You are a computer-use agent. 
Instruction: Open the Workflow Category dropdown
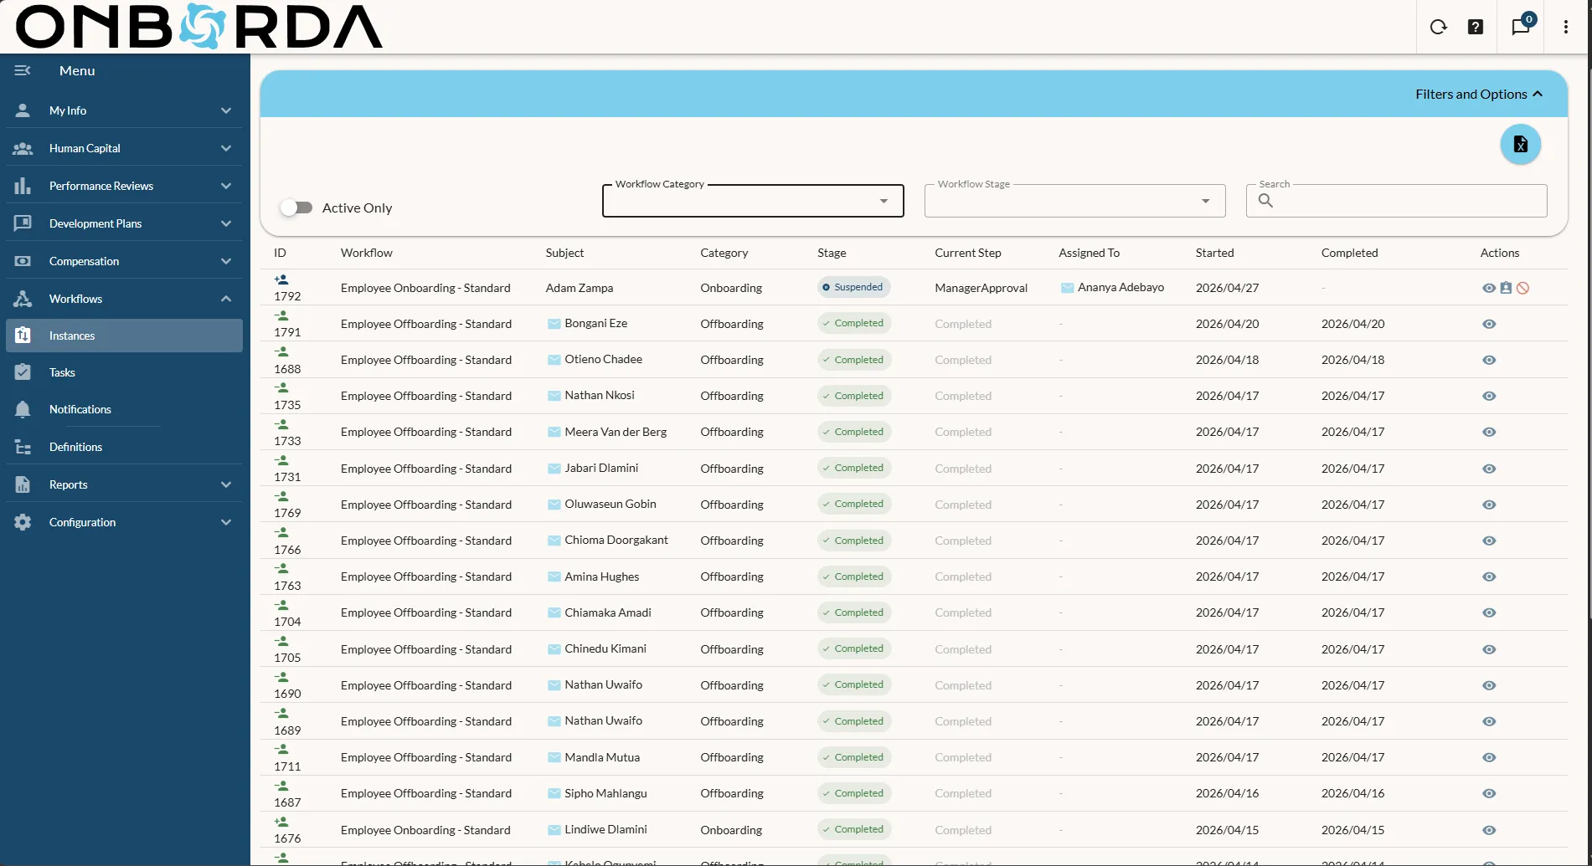(753, 201)
